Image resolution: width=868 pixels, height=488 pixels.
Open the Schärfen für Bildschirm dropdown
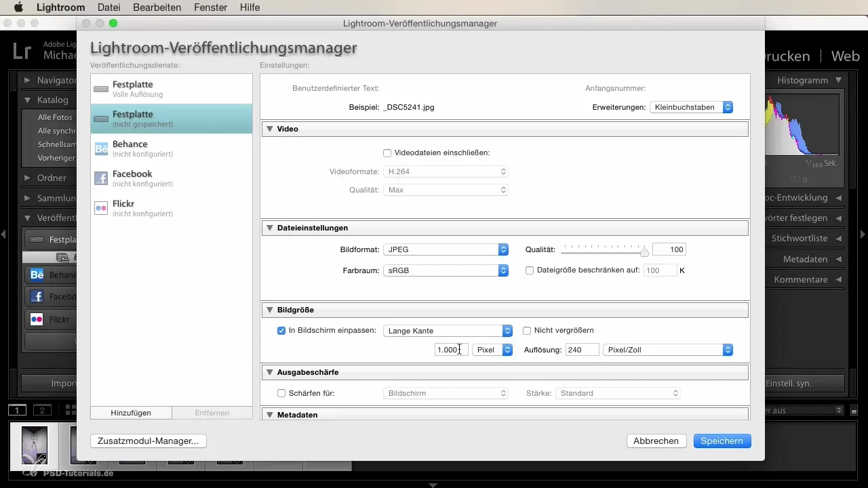446,393
